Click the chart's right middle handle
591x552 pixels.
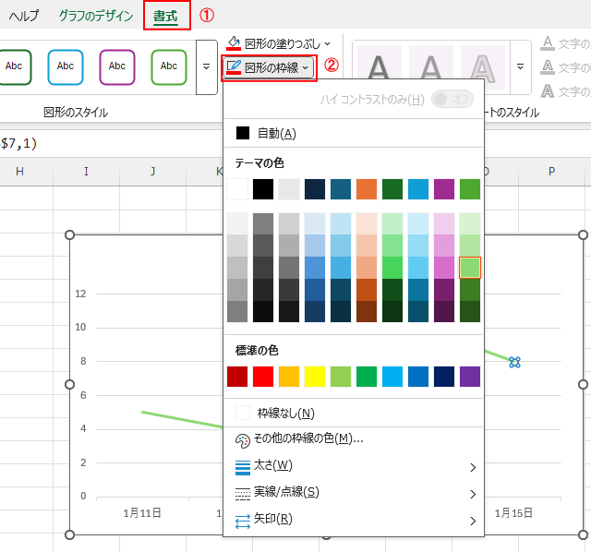583,384
